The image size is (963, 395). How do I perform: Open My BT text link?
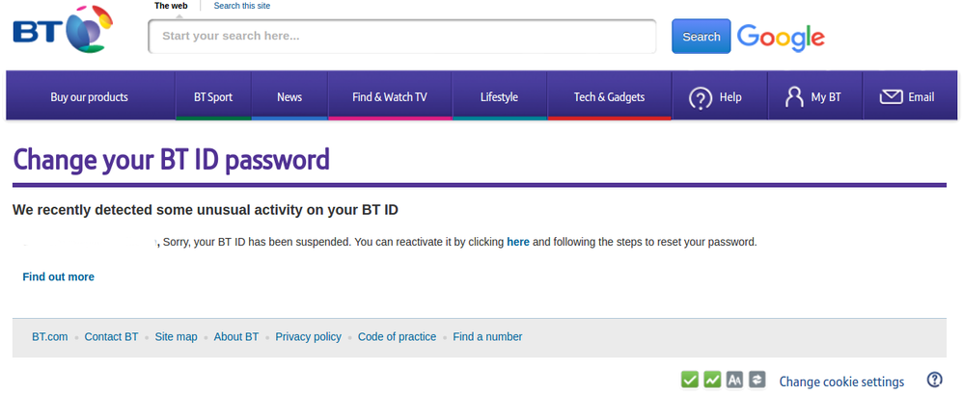coord(826,97)
